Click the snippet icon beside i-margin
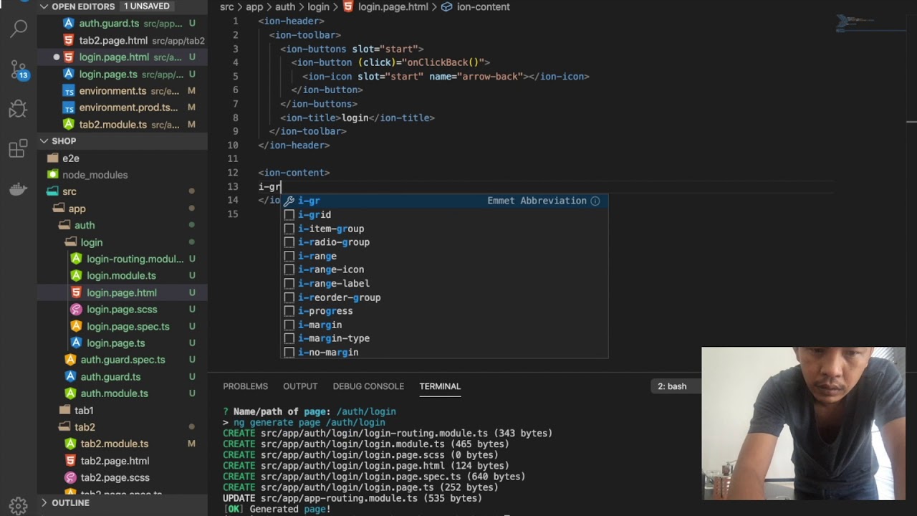Viewport: 917px width, 516px height. click(289, 325)
